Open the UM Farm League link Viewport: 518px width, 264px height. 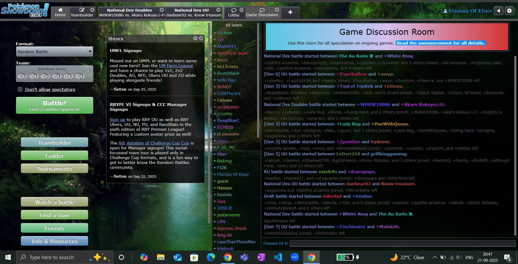click(x=176, y=66)
